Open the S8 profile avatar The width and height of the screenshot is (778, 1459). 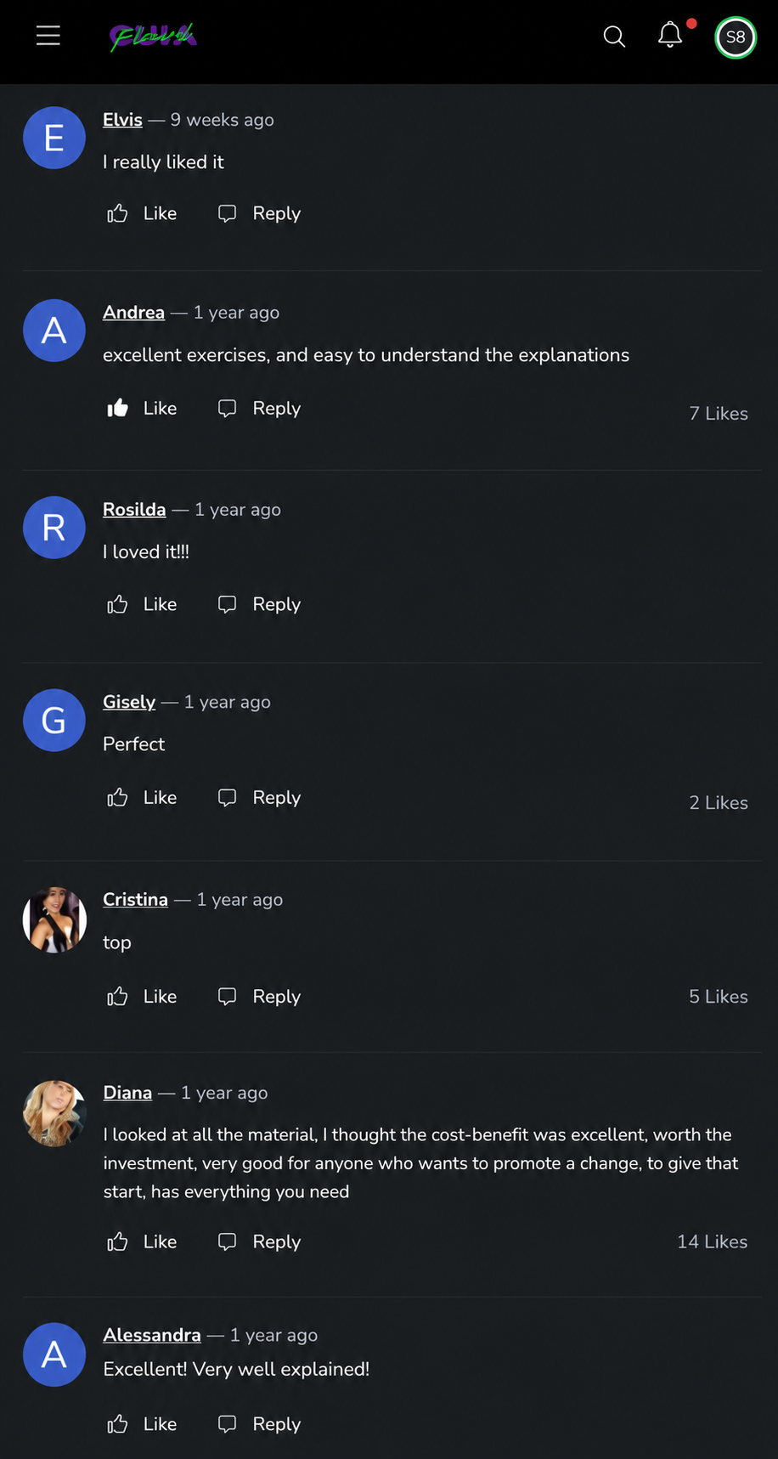736,37
